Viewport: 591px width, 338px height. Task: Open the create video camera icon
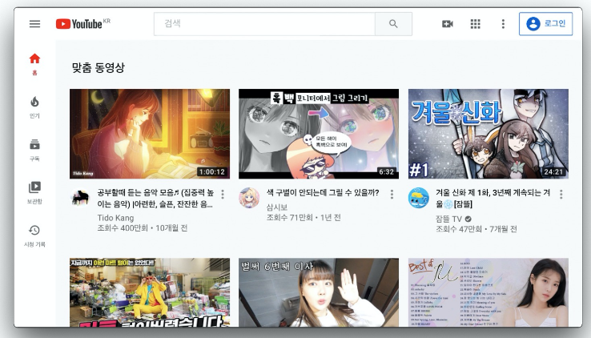point(448,24)
